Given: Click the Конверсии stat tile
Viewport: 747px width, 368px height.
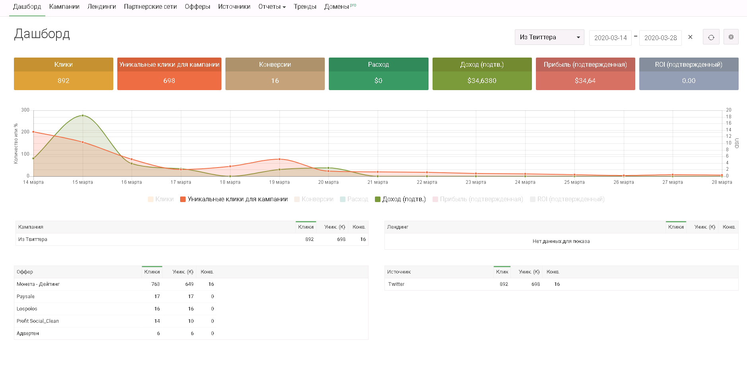Looking at the screenshot, I should click(x=275, y=74).
